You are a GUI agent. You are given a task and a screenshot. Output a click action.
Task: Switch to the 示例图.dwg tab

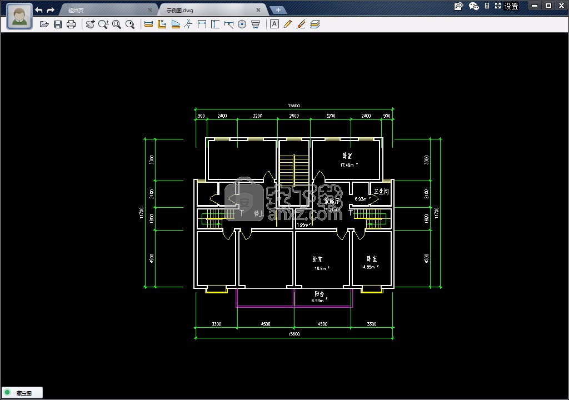pos(179,10)
